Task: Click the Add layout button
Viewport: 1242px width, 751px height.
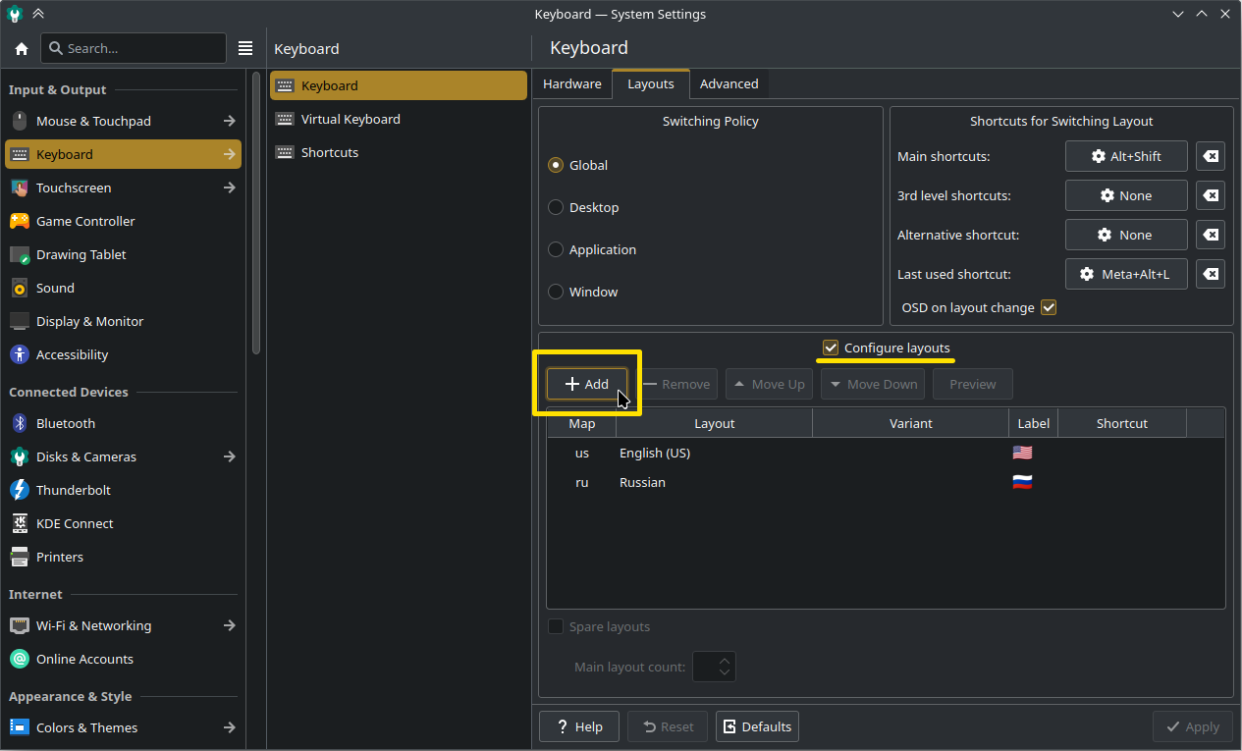Action: click(587, 384)
